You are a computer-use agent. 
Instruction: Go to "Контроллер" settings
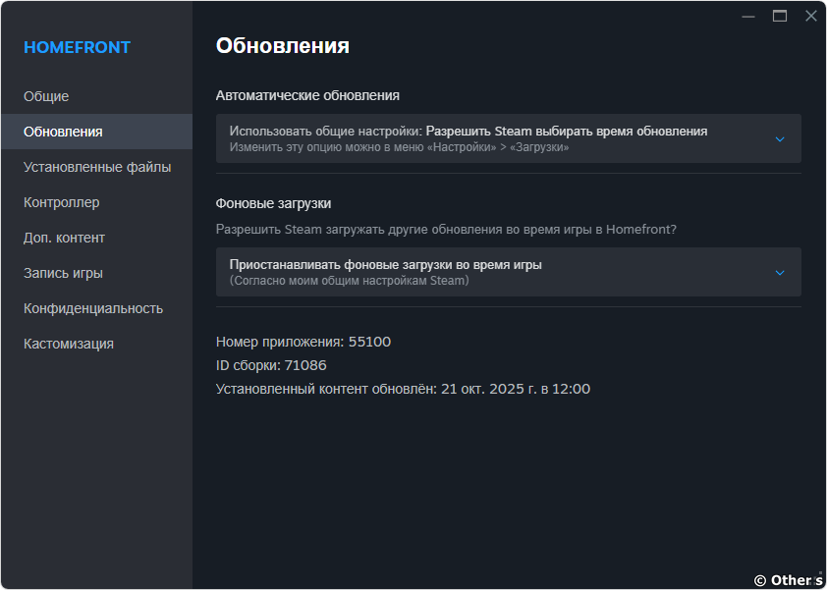coord(61,202)
